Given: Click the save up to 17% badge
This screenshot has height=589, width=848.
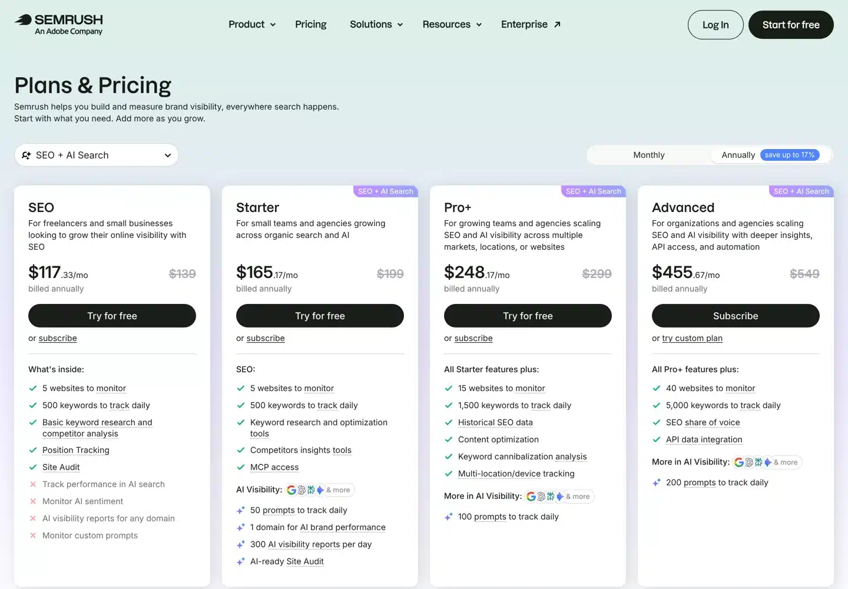Looking at the screenshot, I should click(x=790, y=155).
